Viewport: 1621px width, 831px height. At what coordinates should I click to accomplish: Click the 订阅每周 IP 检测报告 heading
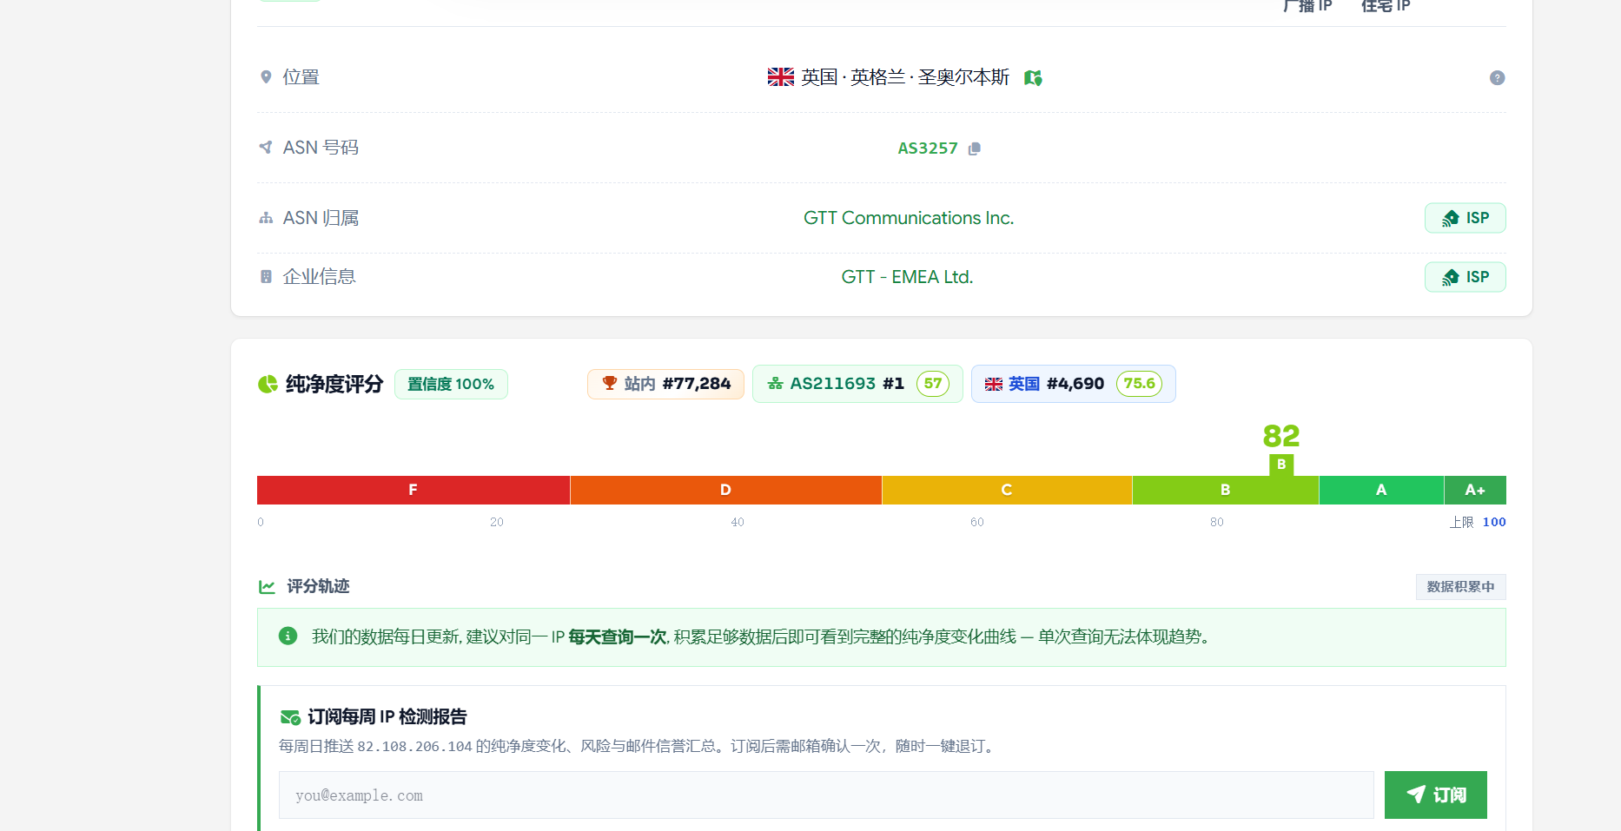pos(387,717)
